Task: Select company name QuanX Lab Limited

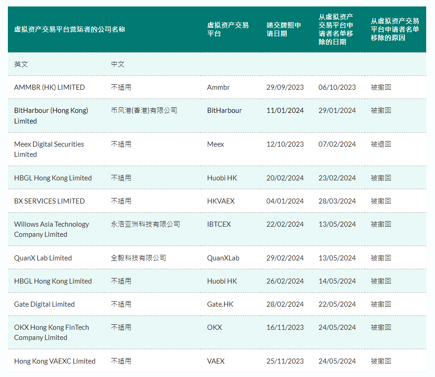Action: point(43,258)
